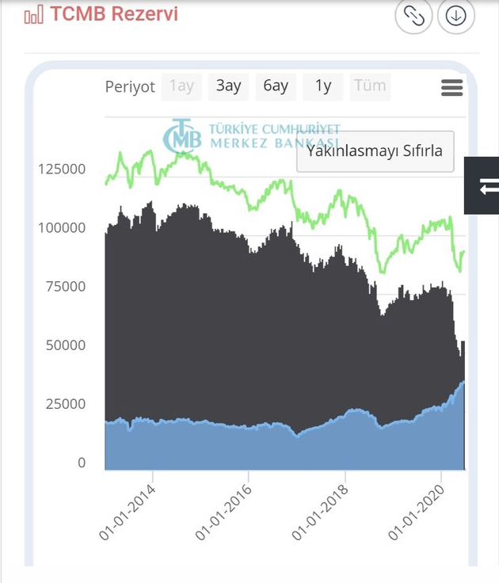Click the bar chart icon beside title
The height and width of the screenshot is (583, 499).
[33, 15]
